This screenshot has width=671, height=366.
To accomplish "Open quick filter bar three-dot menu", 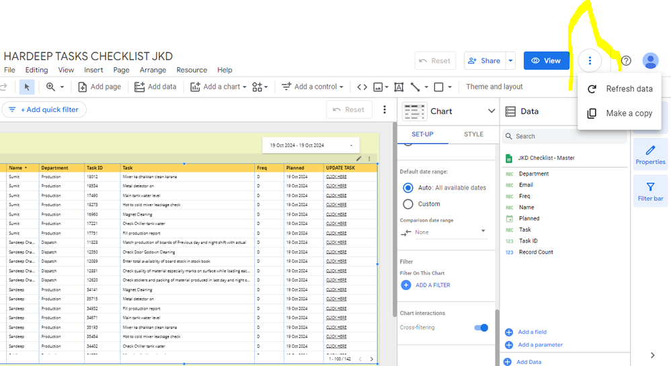I will (x=385, y=110).
